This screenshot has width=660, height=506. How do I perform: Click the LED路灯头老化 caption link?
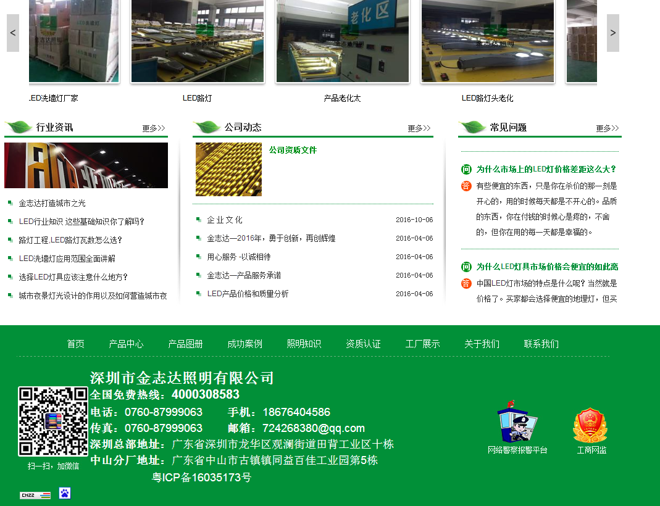(487, 99)
